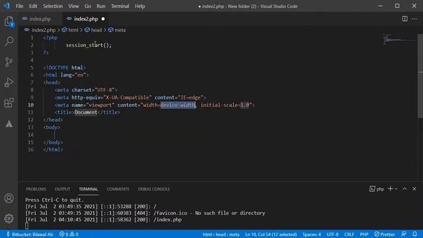Click the errors and warnings counter
The image size is (423, 238).
(69, 234)
